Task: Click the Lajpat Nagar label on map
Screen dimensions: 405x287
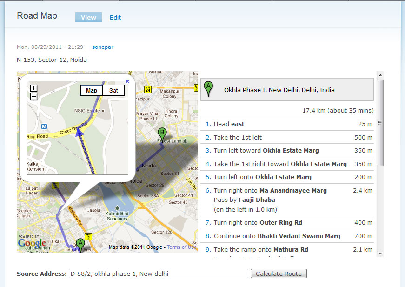Action: point(32,191)
